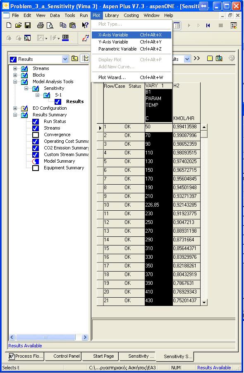Image resolution: width=244 pixels, height=373 pixels.
Task: Click the table scroll down arrow
Action: click(204, 302)
